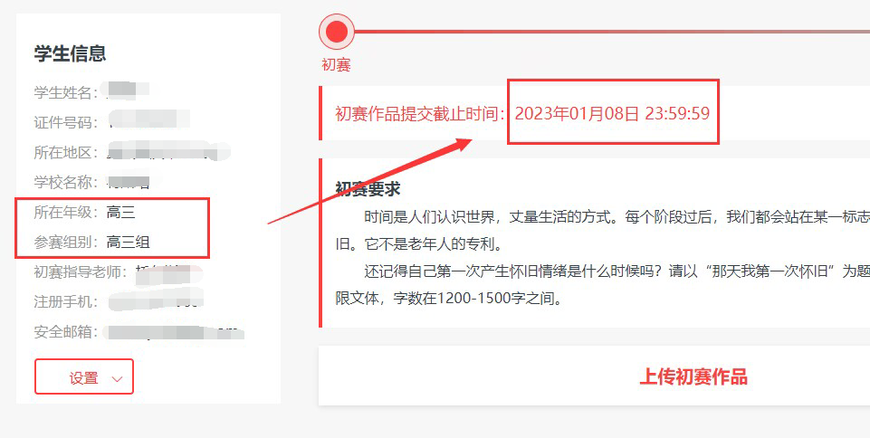Click the 参赛组别 高三组 field
The width and height of the screenshot is (870, 438).
92,243
